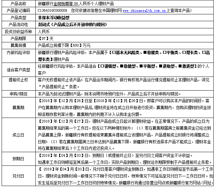Toggle the 激进型 customer type checkbox
This screenshot has height=187, width=215.
tap(180, 66)
